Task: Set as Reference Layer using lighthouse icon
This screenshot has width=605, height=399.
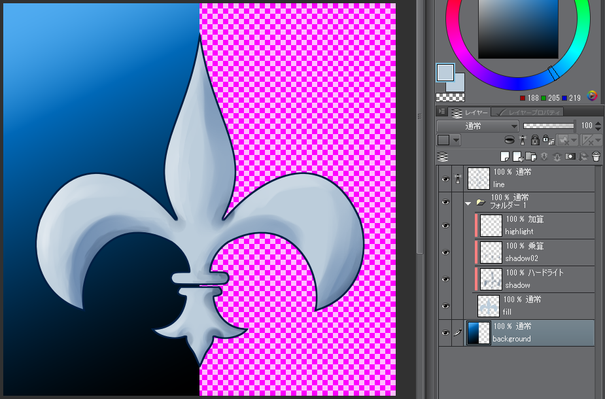Action: pyautogui.click(x=523, y=140)
